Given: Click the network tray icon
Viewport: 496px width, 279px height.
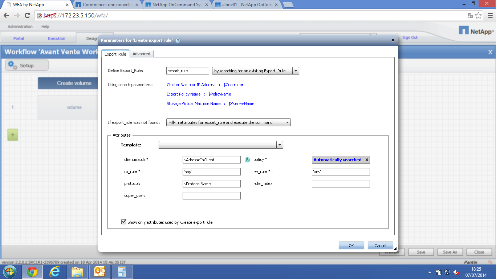Looking at the screenshot, I should coord(447,272).
